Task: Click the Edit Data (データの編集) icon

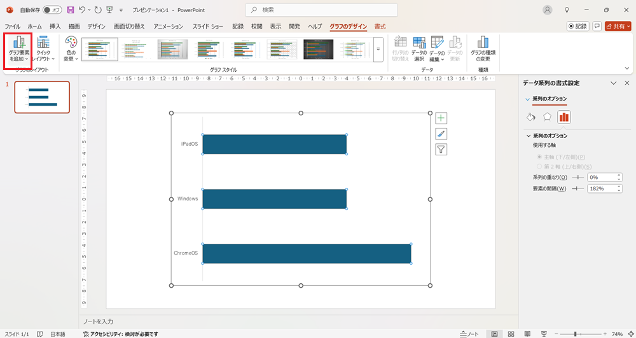Action: point(437,49)
